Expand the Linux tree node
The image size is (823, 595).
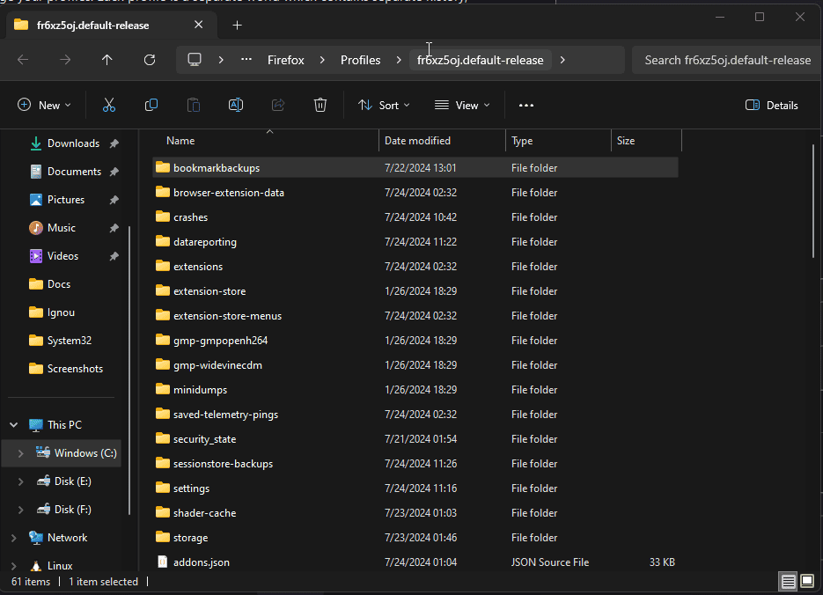pyautogui.click(x=14, y=566)
